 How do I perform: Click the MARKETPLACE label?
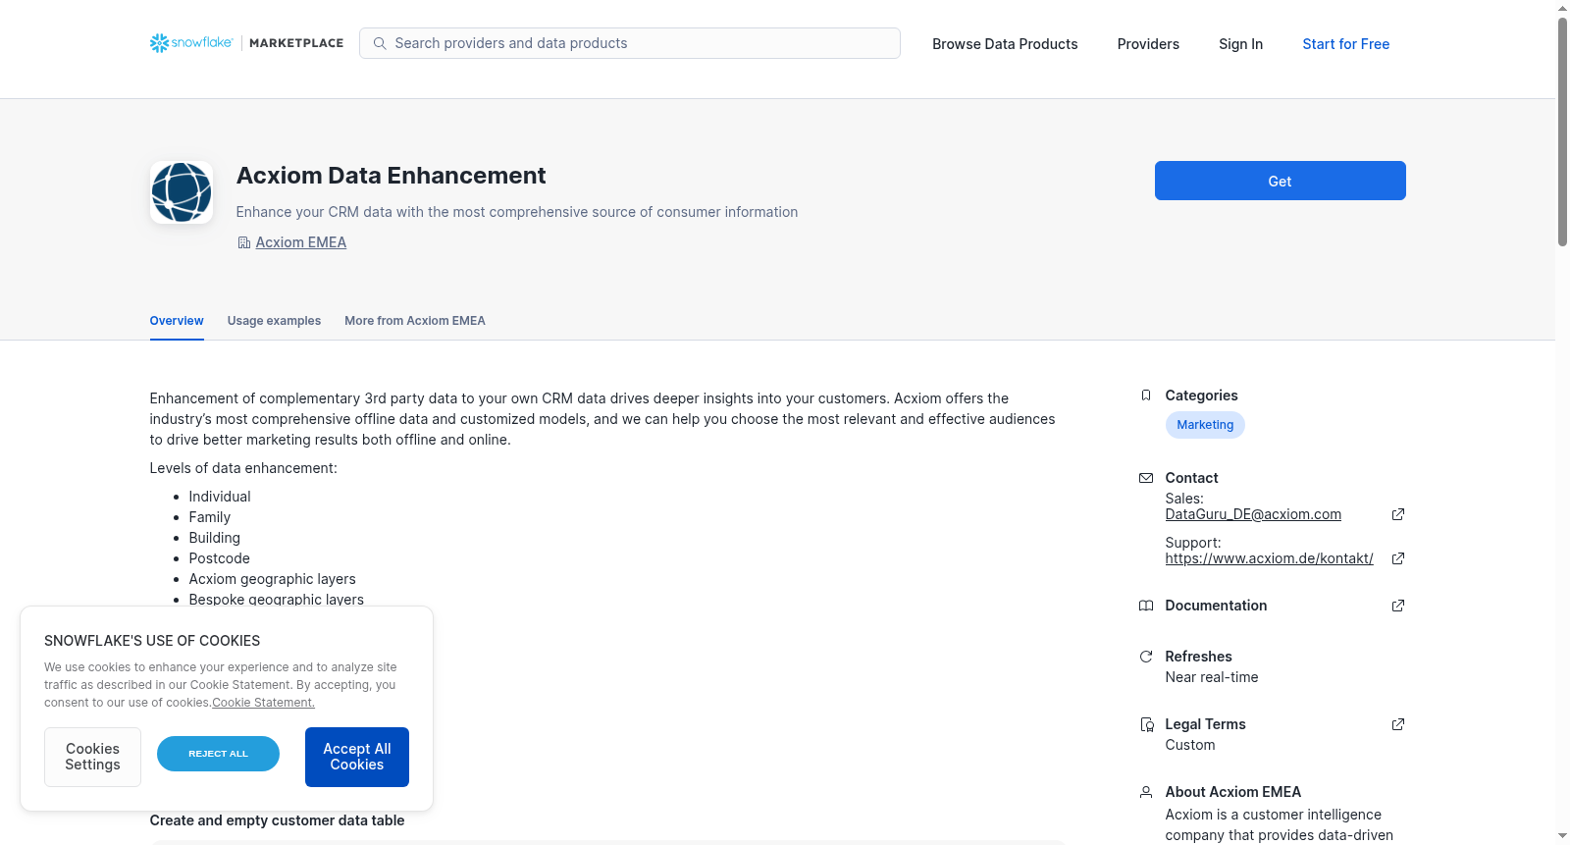[x=296, y=43]
